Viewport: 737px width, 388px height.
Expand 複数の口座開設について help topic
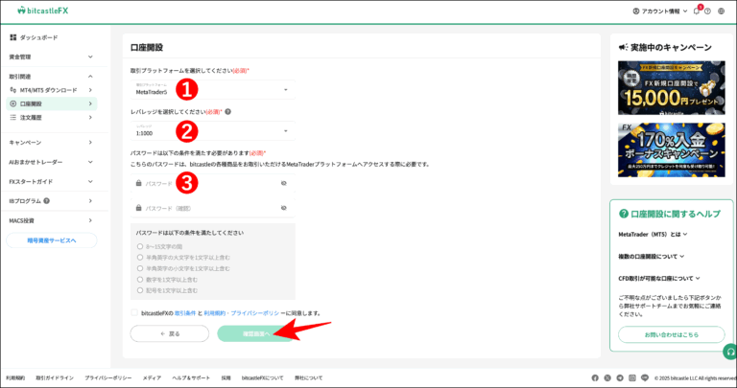651,257
